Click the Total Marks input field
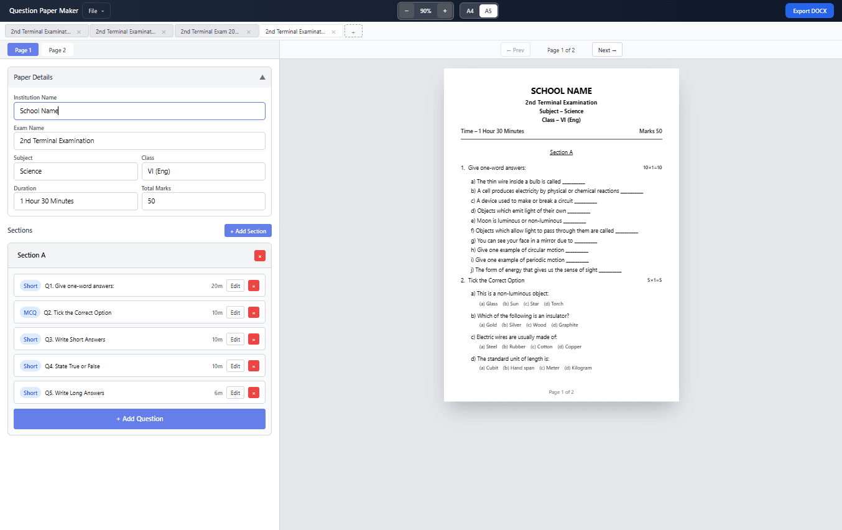Viewport: 842px width, 530px height. 203,202
